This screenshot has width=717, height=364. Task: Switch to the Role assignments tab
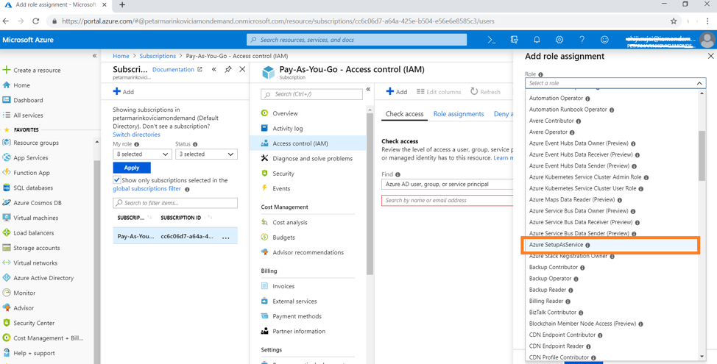coord(459,114)
